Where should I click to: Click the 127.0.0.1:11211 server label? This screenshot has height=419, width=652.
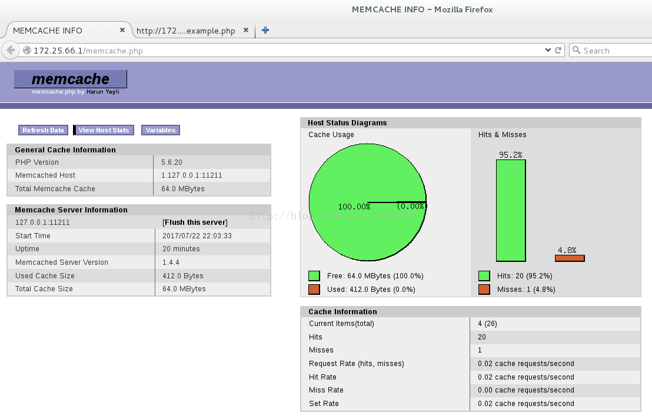coord(42,222)
